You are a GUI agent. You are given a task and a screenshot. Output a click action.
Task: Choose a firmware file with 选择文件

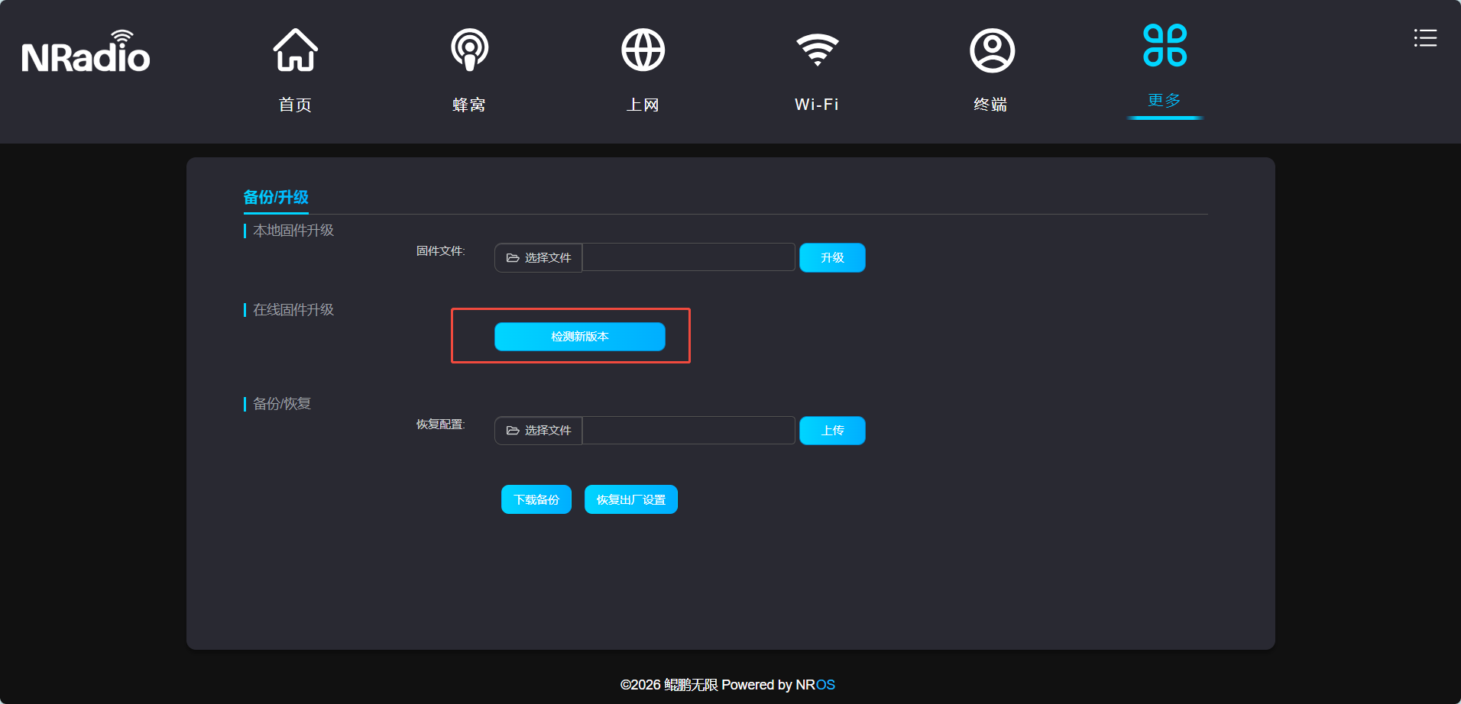[539, 258]
